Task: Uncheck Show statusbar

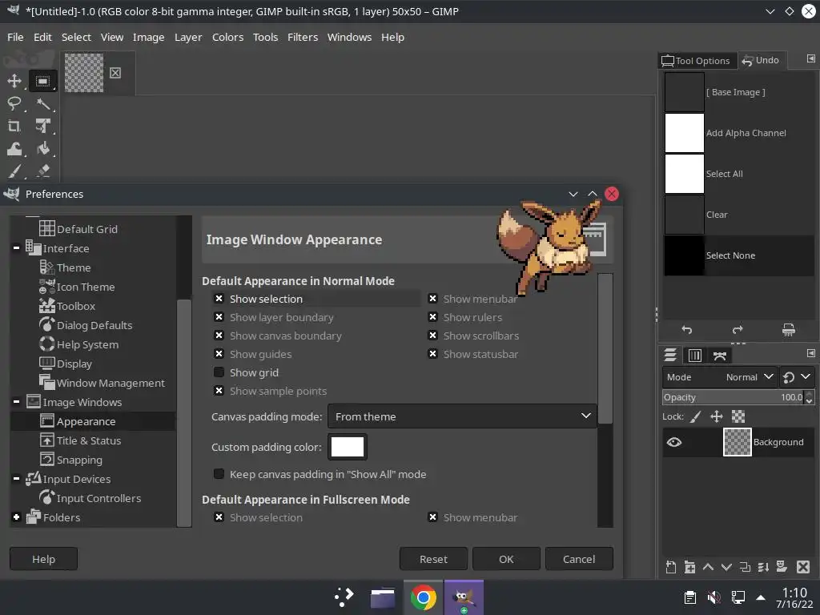Action: point(432,354)
